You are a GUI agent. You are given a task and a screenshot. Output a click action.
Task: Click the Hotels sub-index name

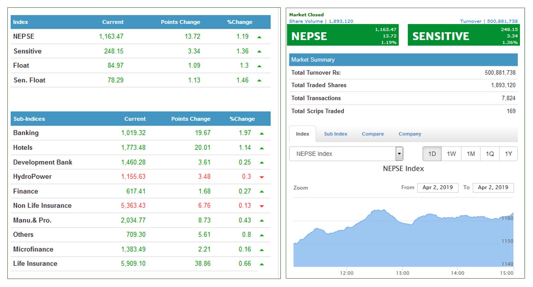tap(23, 148)
